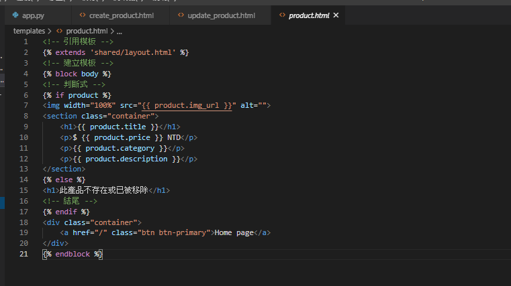The height and width of the screenshot is (286, 511).
Task: Click the Python icon on app.py tab
Action: tap(16, 15)
